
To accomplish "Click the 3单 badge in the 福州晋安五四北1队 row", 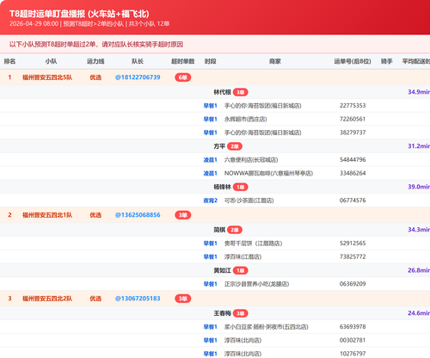I will pos(183,215).
